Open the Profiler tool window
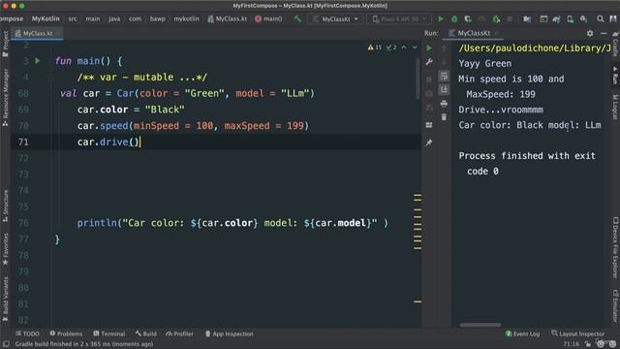 [x=180, y=333]
